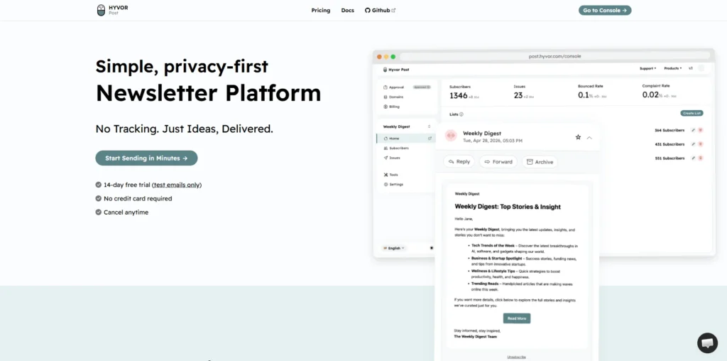Click the Forward button
This screenshot has width=727, height=361.
pos(498,162)
